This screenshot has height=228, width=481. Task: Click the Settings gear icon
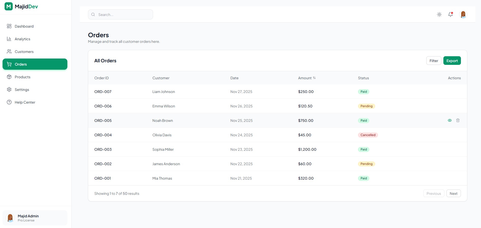(9, 89)
